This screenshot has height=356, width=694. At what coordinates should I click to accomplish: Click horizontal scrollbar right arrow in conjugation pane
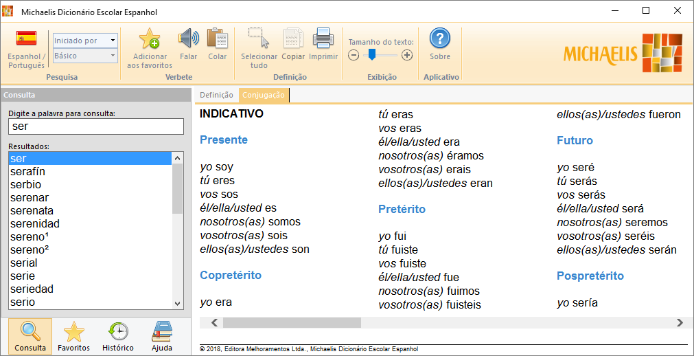click(680, 323)
